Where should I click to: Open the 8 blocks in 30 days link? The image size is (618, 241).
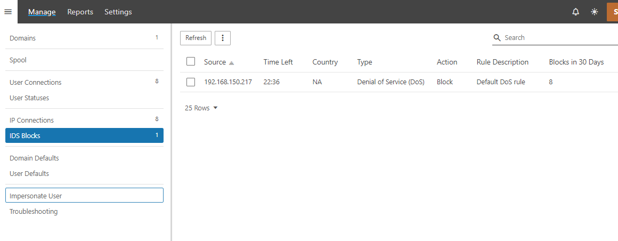click(551, 82)
